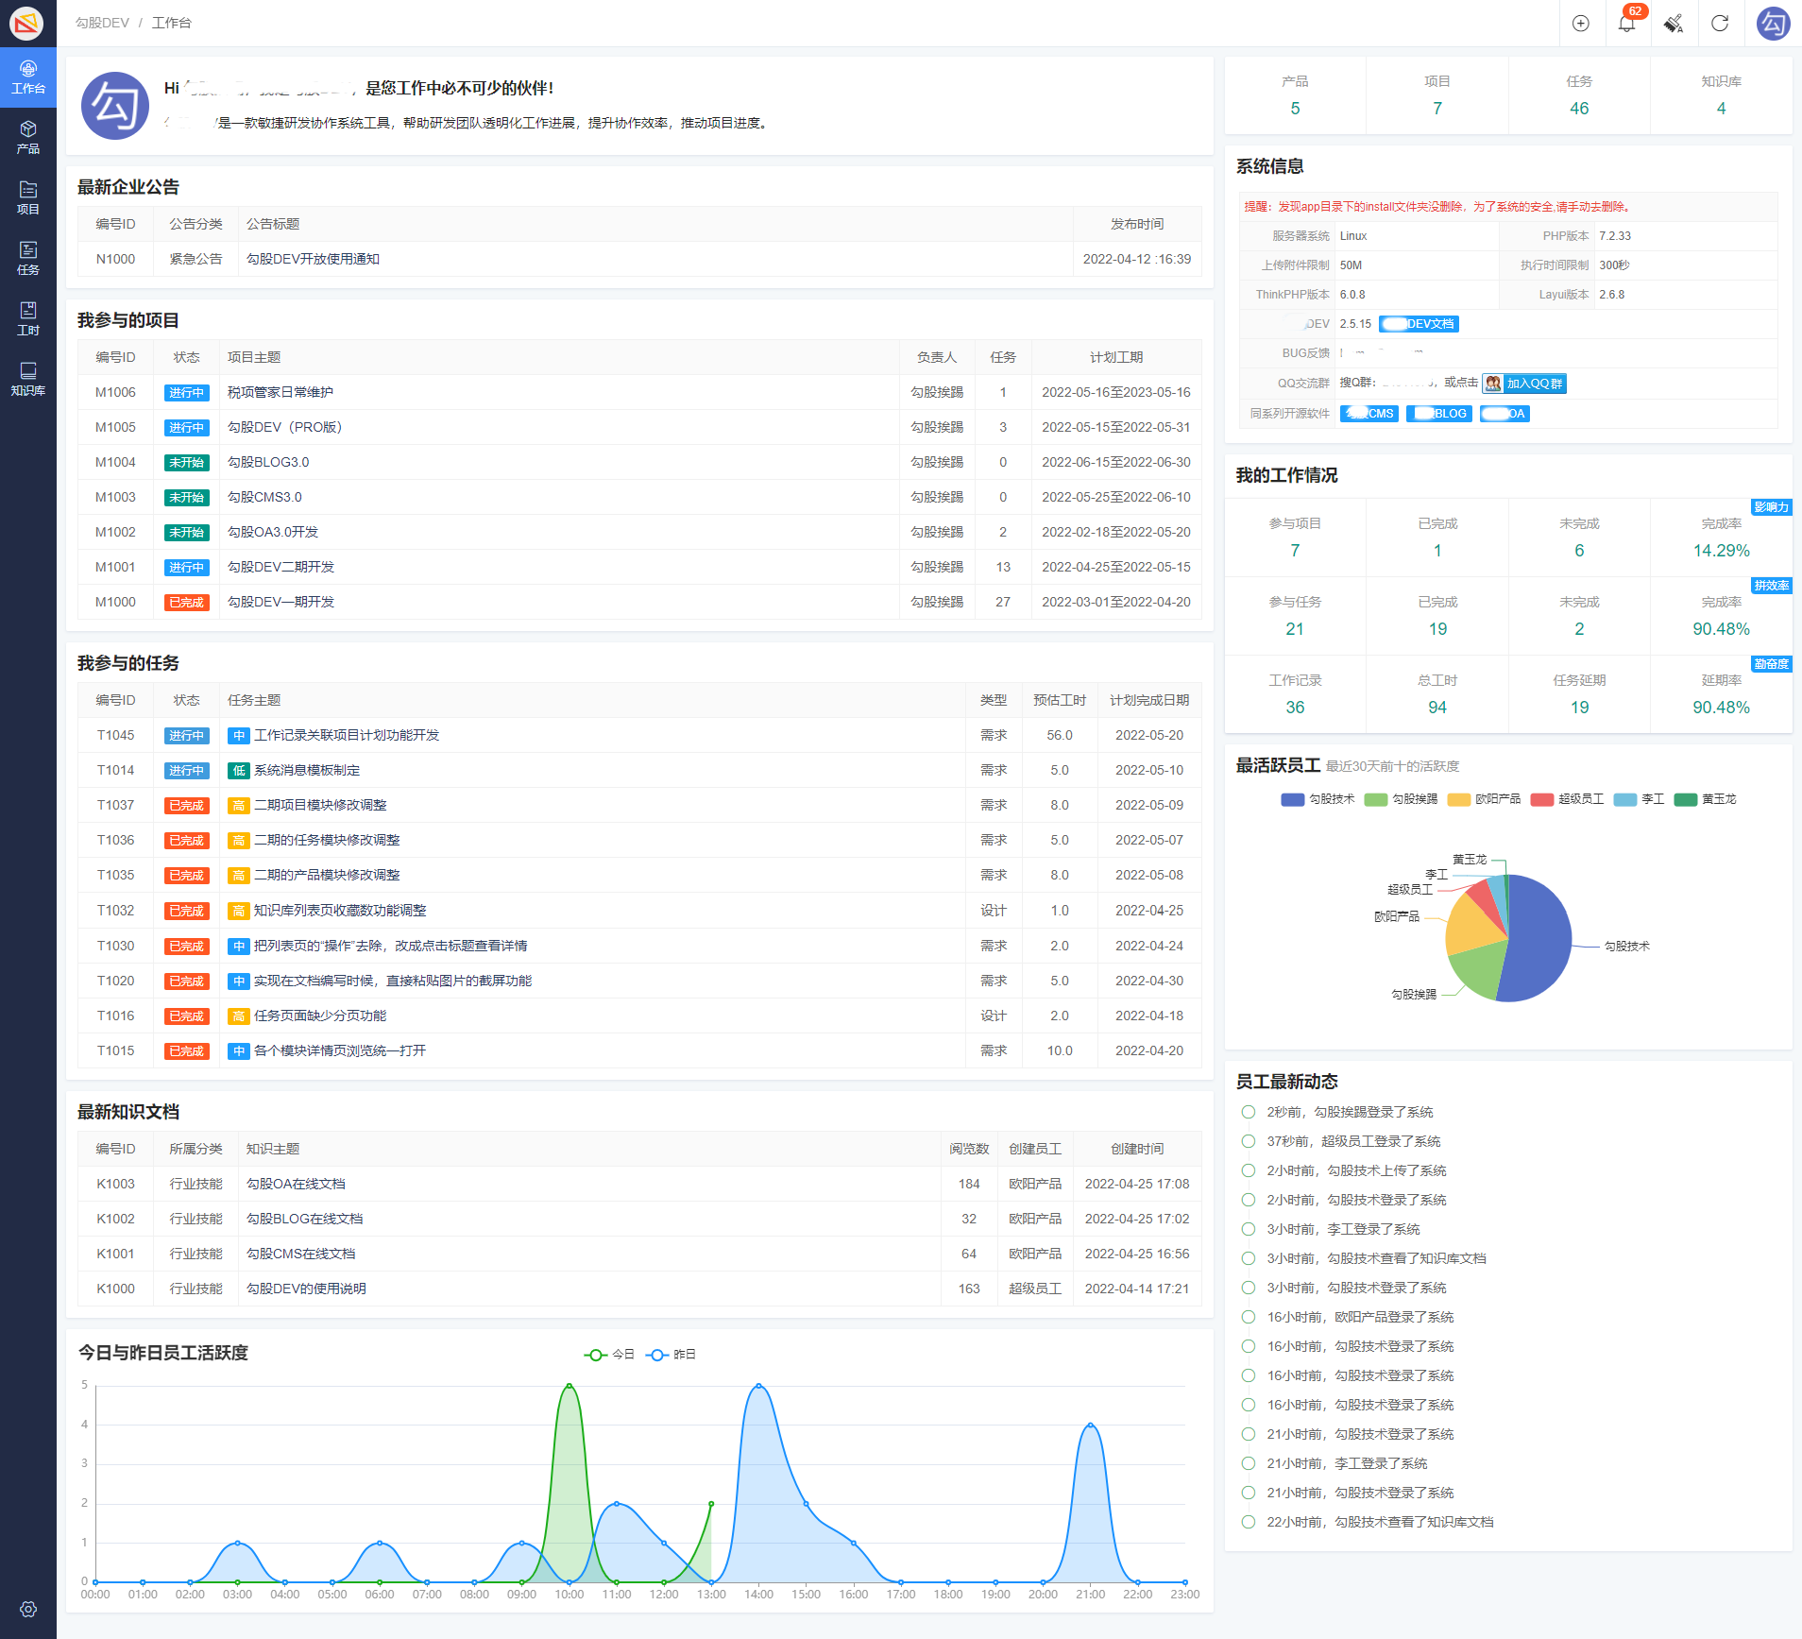The image size is (1802, 1639).
Task: Open document 勾股DEV的使用说明
Action: pos(306,1289)
